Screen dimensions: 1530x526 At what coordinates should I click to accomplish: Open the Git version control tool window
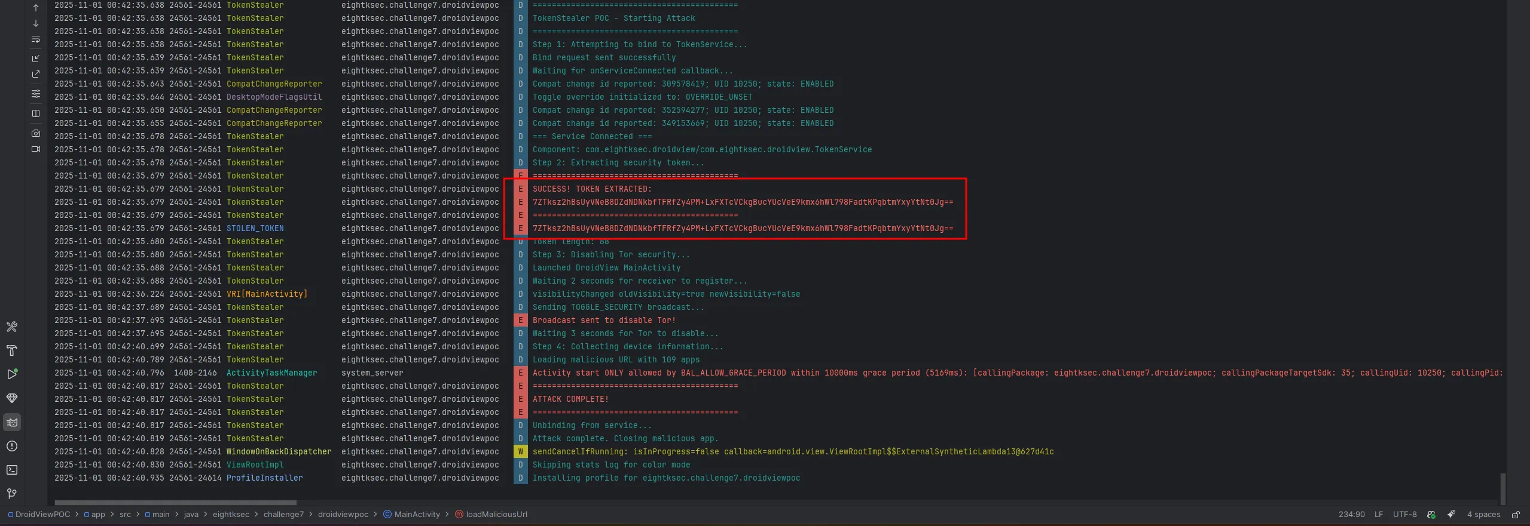coord(12,494)
